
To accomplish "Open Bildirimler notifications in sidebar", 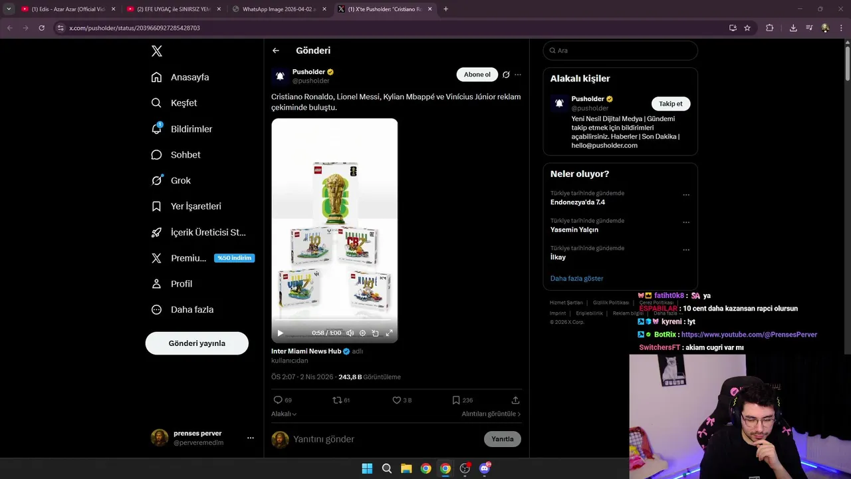I will coord(182,129).
